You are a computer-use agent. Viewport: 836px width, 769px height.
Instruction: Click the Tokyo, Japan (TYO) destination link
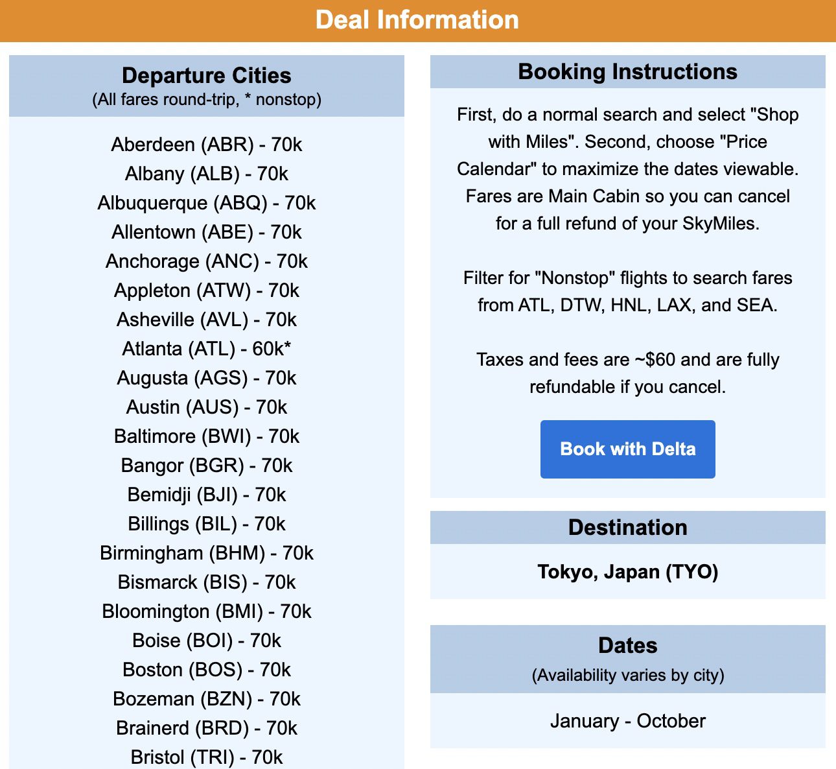point(626,573)
